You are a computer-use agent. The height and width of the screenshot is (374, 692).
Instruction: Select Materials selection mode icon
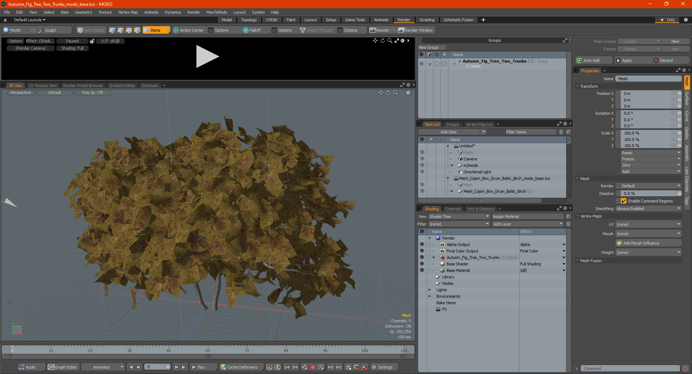point(137,30)
